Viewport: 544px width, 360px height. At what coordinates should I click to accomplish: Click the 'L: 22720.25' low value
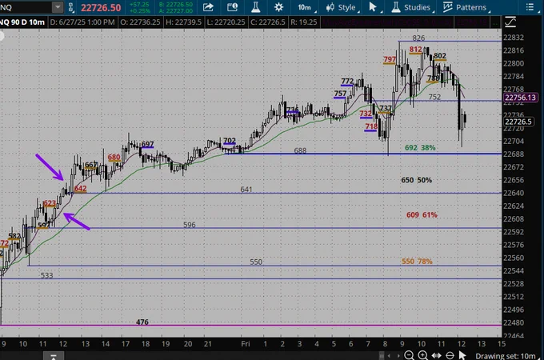coord(226,22)
